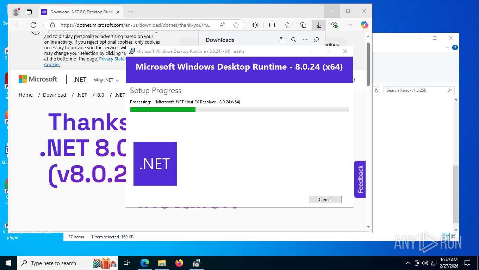Collapse the File Explorer ribbon chevron
Image resolution: width=479 pixels, height=270 pixels.
[447, 47]
